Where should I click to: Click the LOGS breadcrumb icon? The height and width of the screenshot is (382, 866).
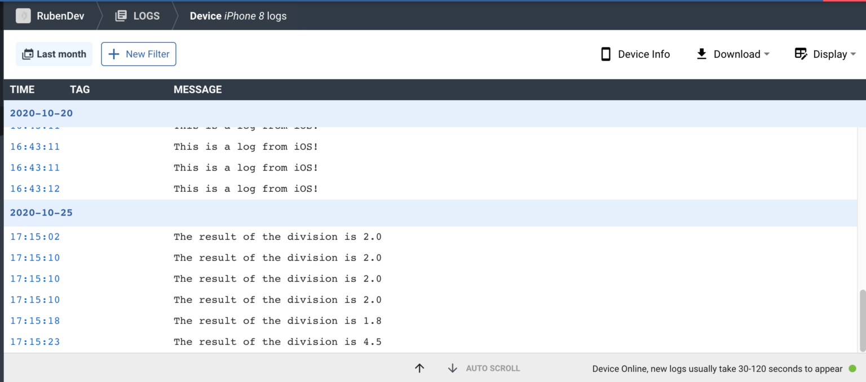121,15
